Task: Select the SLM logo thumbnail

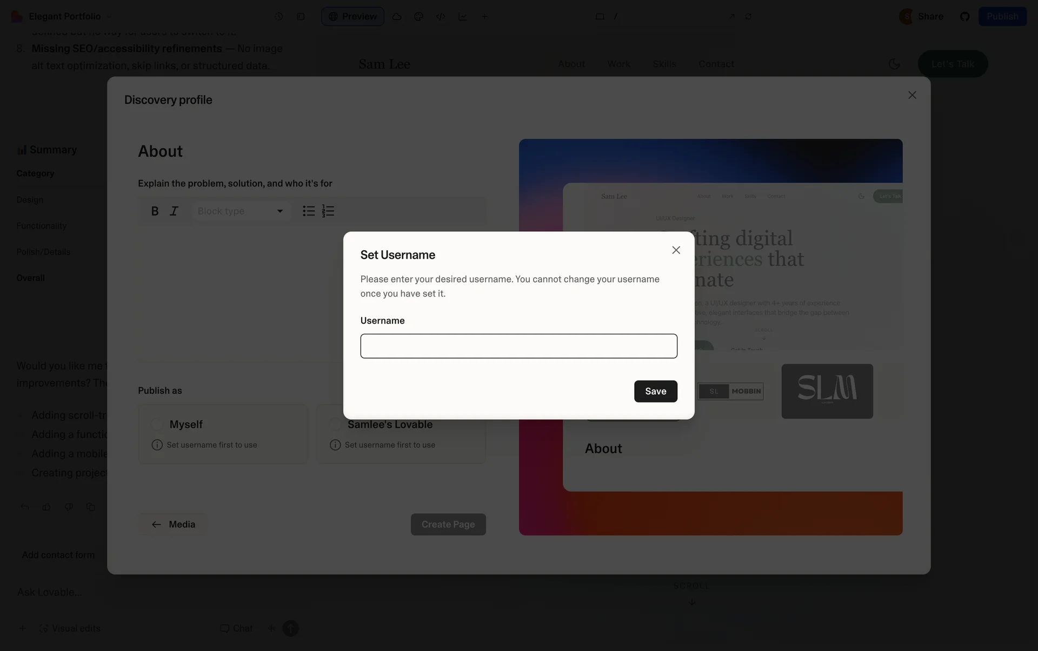Action: coord(827,391)
